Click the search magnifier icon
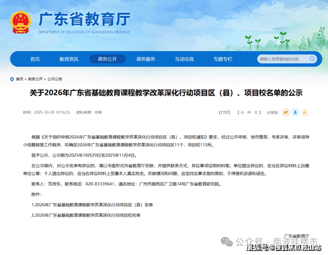This screenshot has height=255, width=328. coord(312,59)
